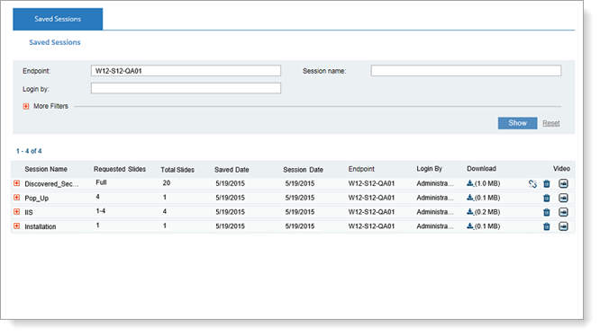The image size is (600, 336).
Task: Expand the IIS session row
Action: [x=17, y=212]
